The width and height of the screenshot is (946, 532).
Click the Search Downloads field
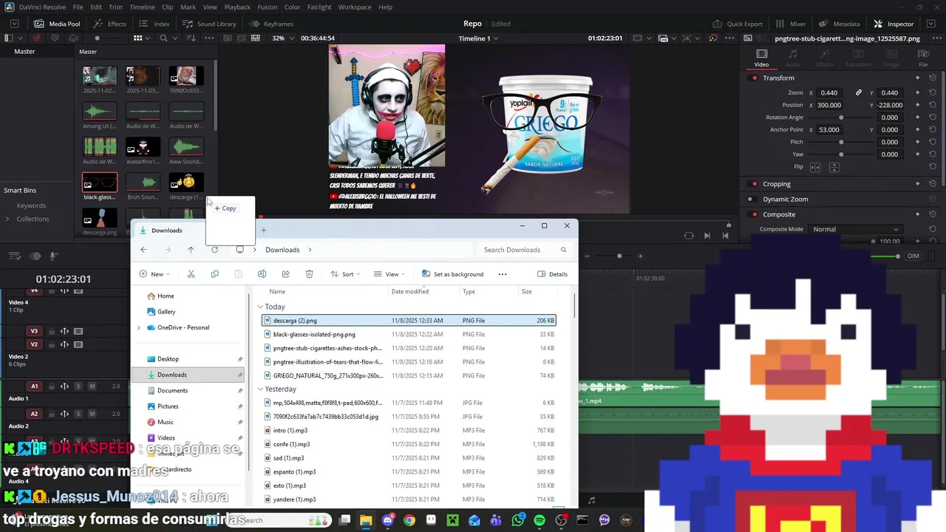coord(526,250)
